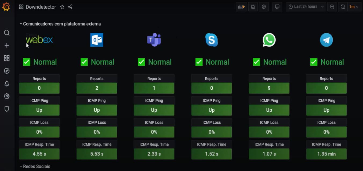Click the Skype ICMP Loss 0% value
Image resolution: width=363 pixels, height=171 pixels.
[x=212, y=132]
